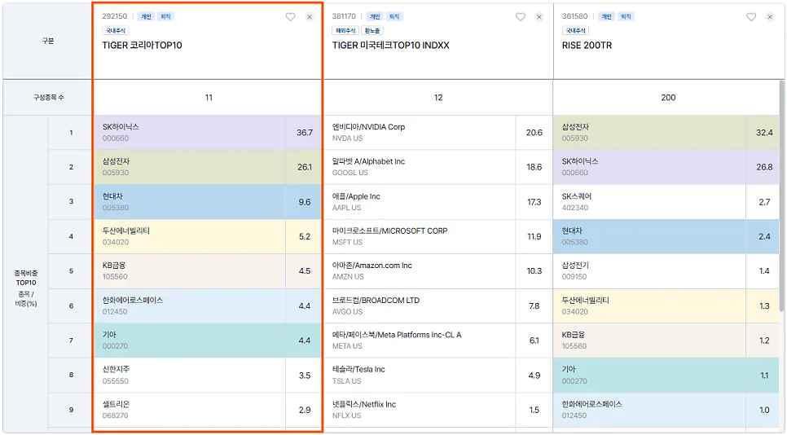Click 국내주식 tag under 292150
This screenshot has width=787, height=435.
[116, 31]
